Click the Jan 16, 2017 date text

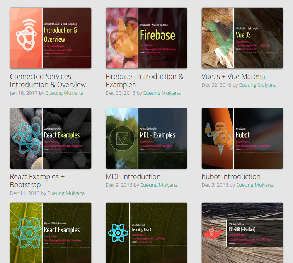click(x=24, y=93)
